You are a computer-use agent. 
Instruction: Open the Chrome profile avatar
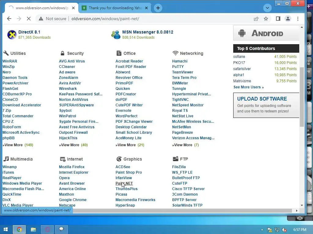point(288,19)
